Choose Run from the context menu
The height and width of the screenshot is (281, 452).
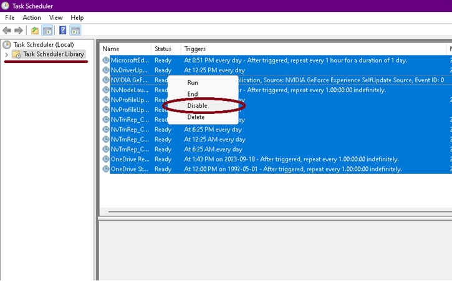[193, 83]
